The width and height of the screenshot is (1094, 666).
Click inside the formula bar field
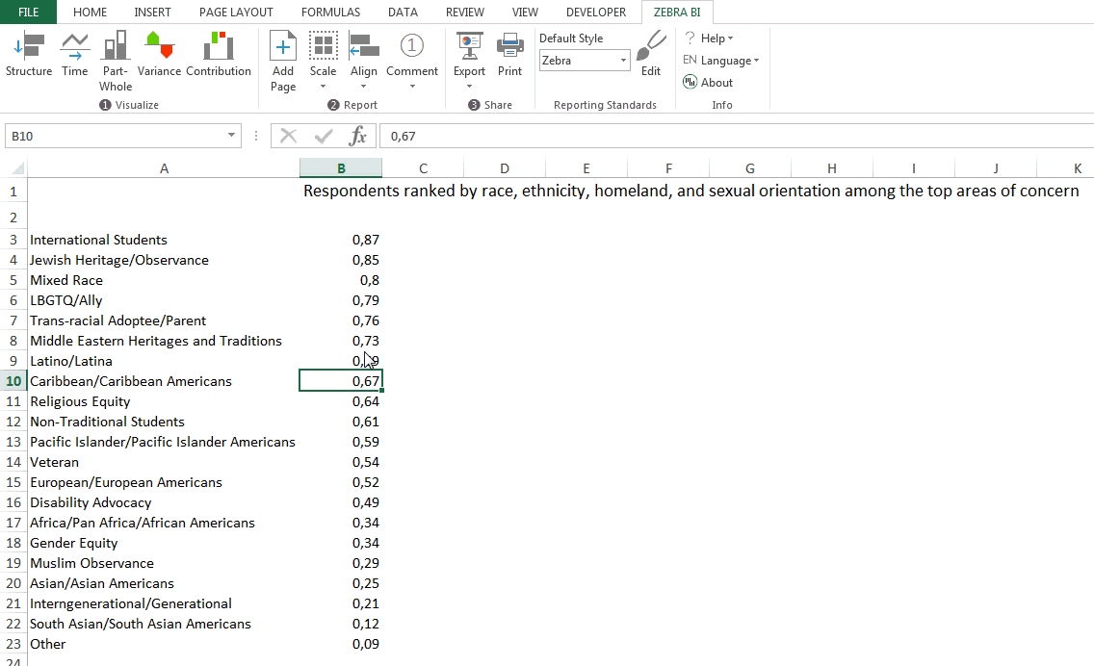(732, 137)
